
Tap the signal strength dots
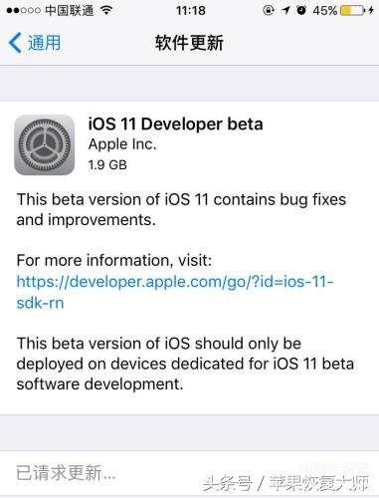[23, 10]
